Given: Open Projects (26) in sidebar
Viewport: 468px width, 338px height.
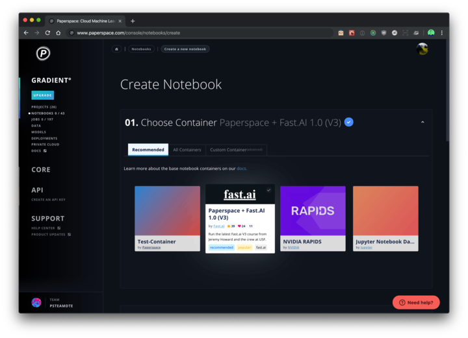Looking at the screenshot, I should pos(44,107).
